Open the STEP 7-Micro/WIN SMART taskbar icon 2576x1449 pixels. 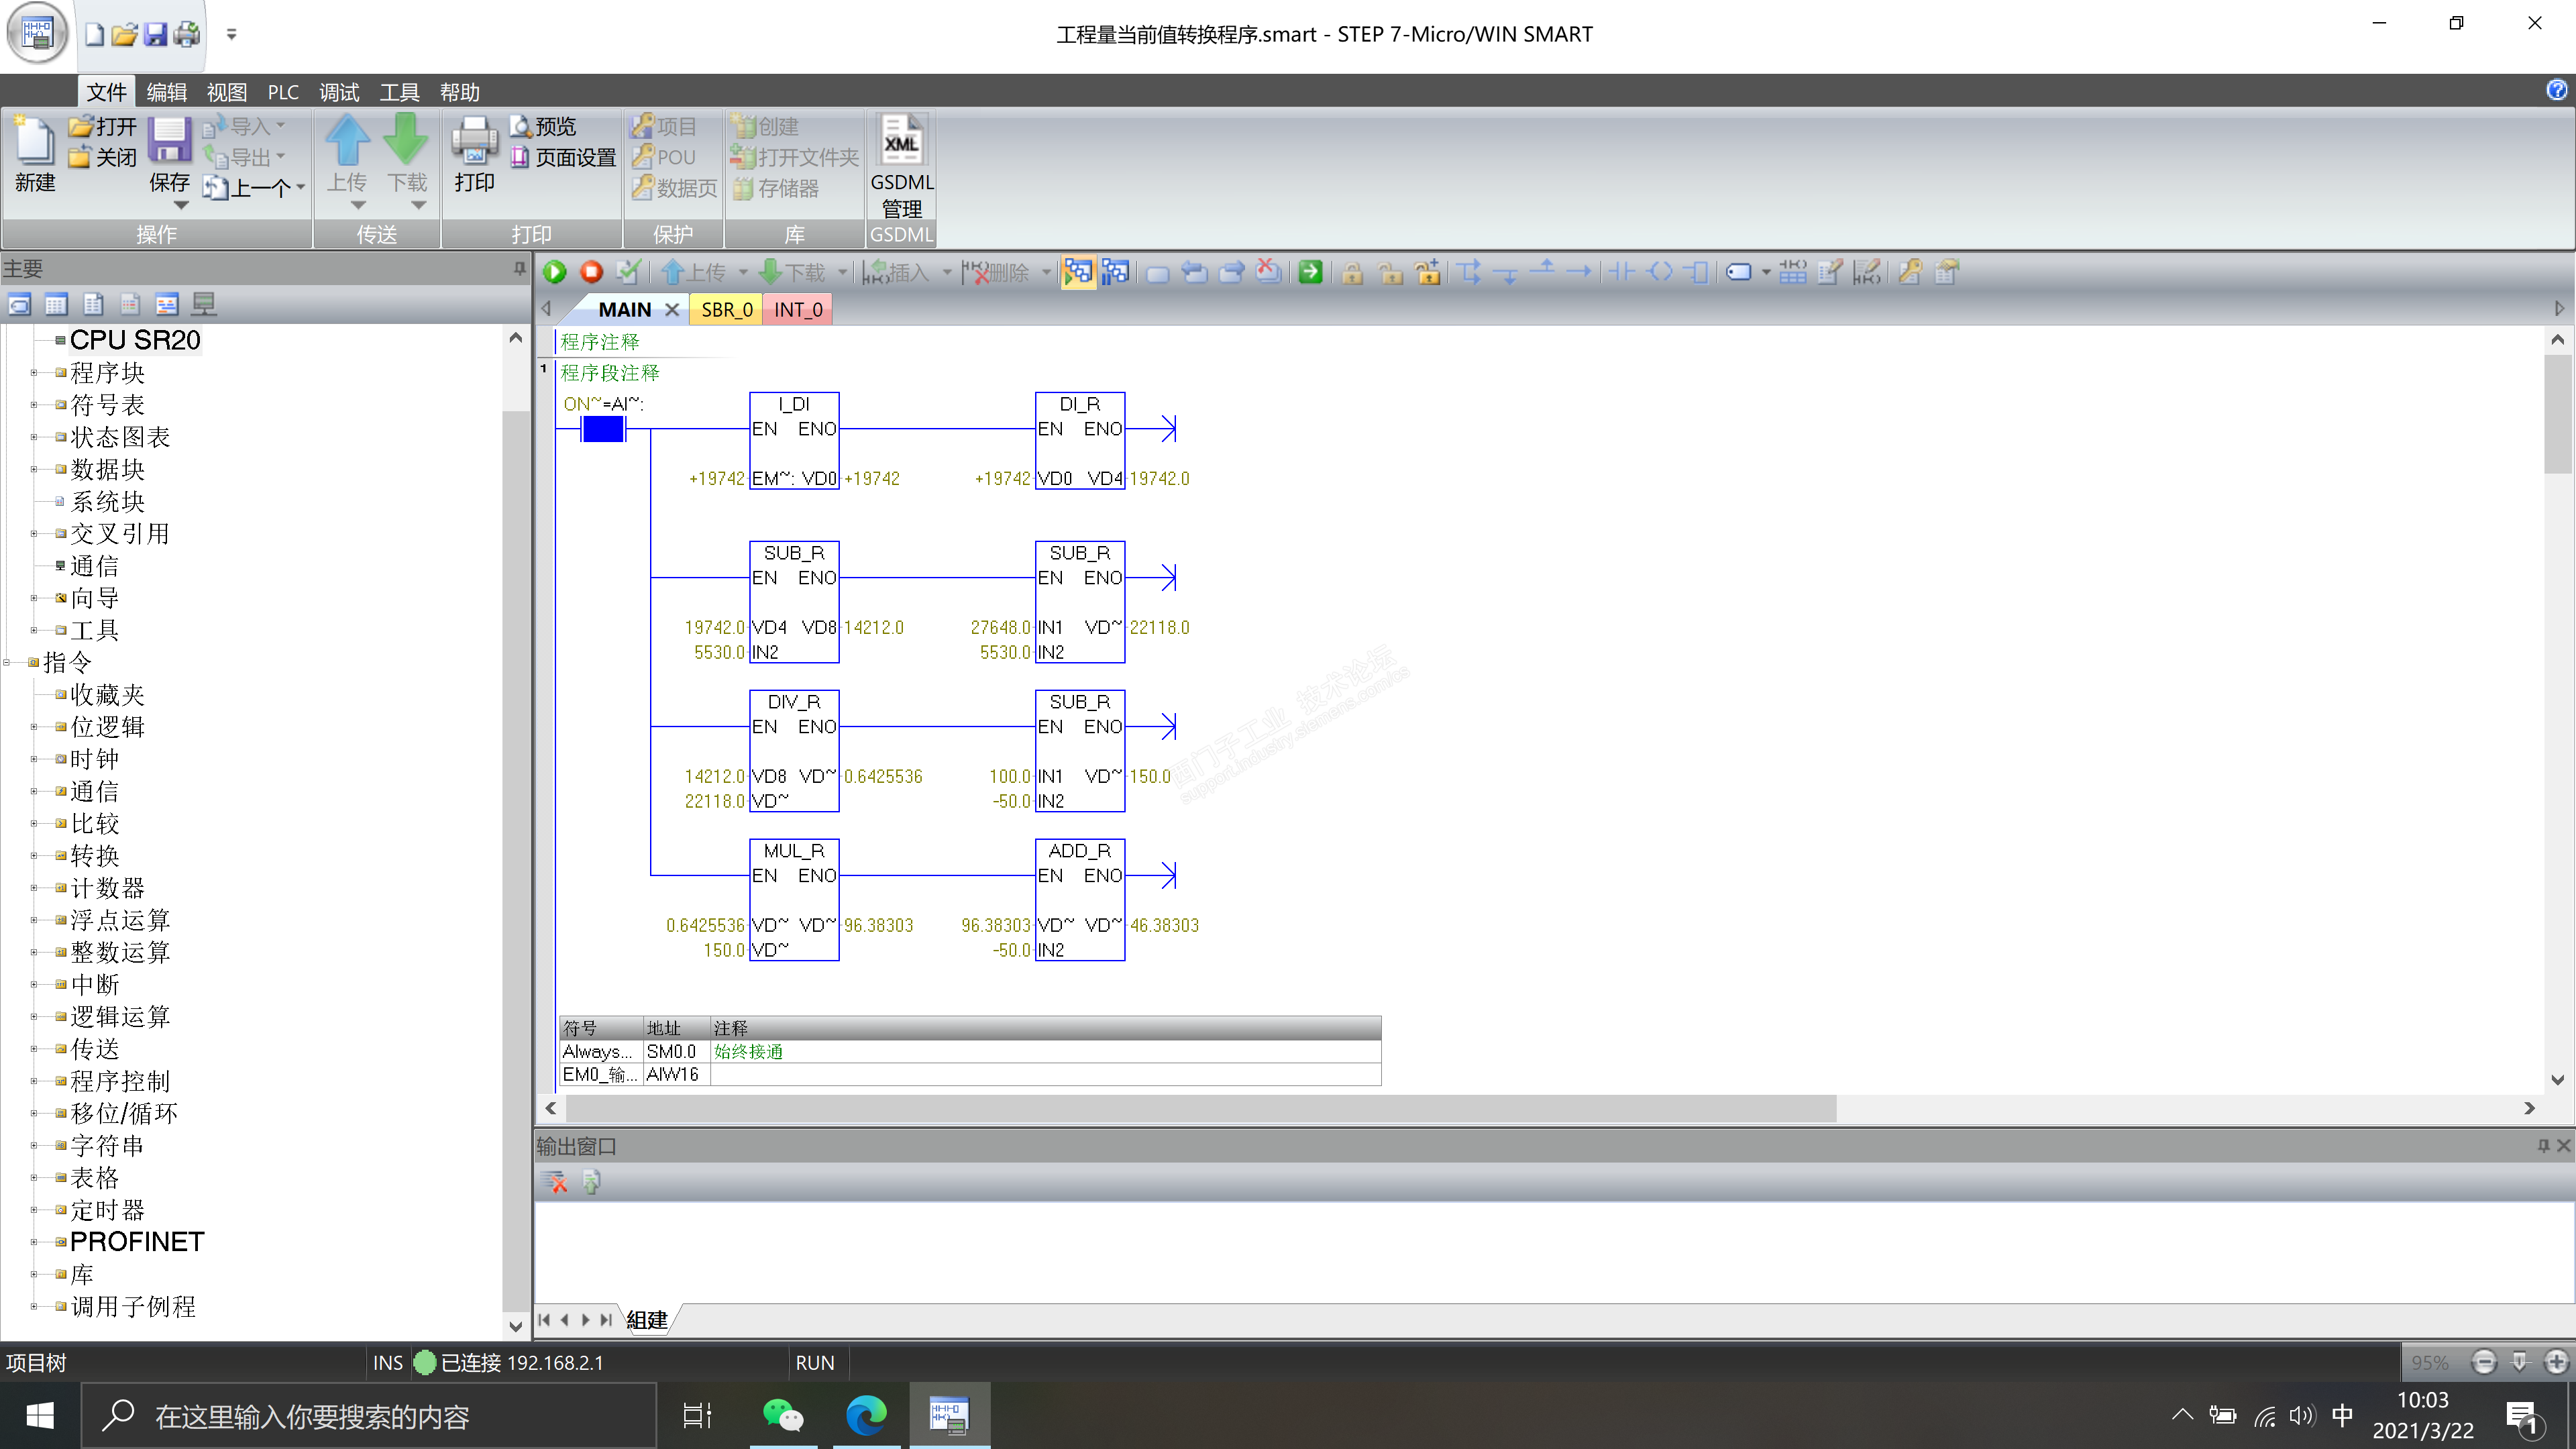949,1415
